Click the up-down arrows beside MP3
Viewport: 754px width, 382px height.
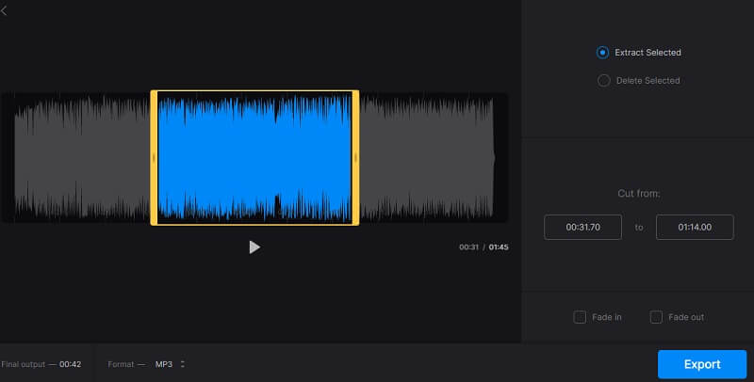click(x=183, y=364)
